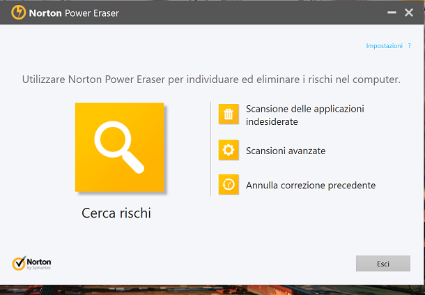Click the Norton Power Eraser lightning logo

point(18,13)
